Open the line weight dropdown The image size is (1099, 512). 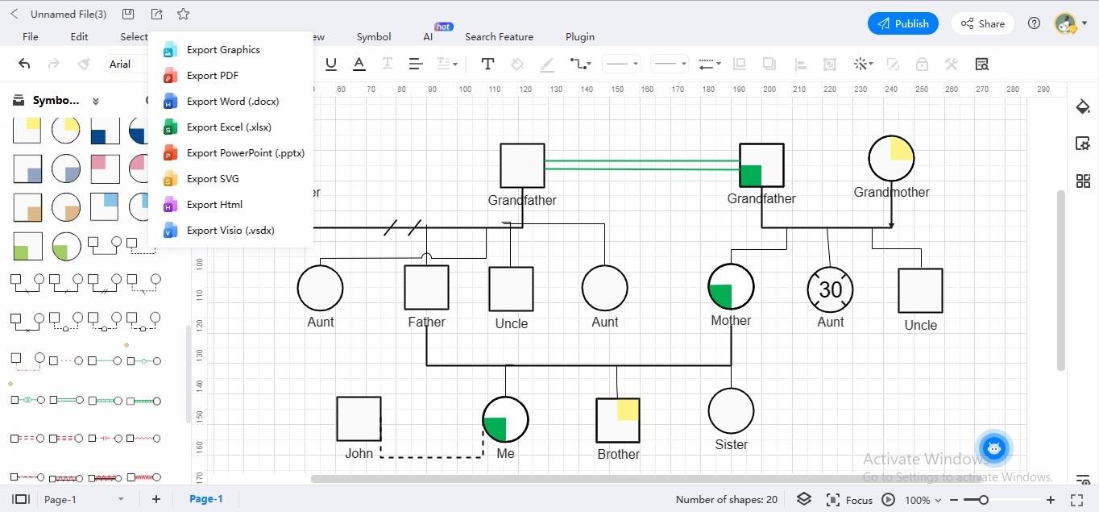point(669,64)
